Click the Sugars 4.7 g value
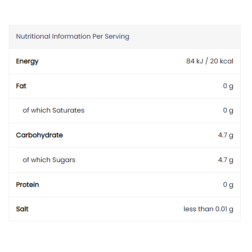 coord(226,160)
